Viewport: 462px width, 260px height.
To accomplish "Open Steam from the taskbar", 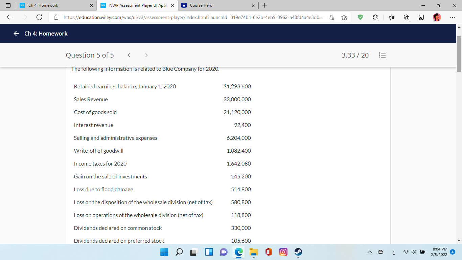I will [298, 252].
